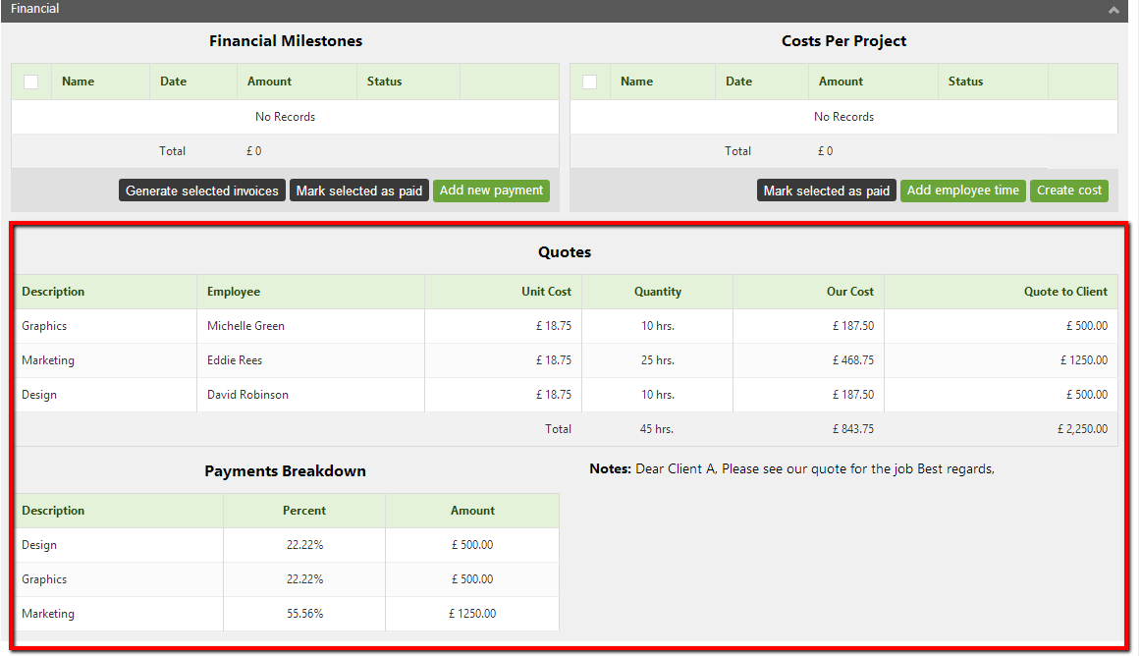Select the David Robinson employee cell in Quotes
The image size is (1141, 656).
(247, 395)
